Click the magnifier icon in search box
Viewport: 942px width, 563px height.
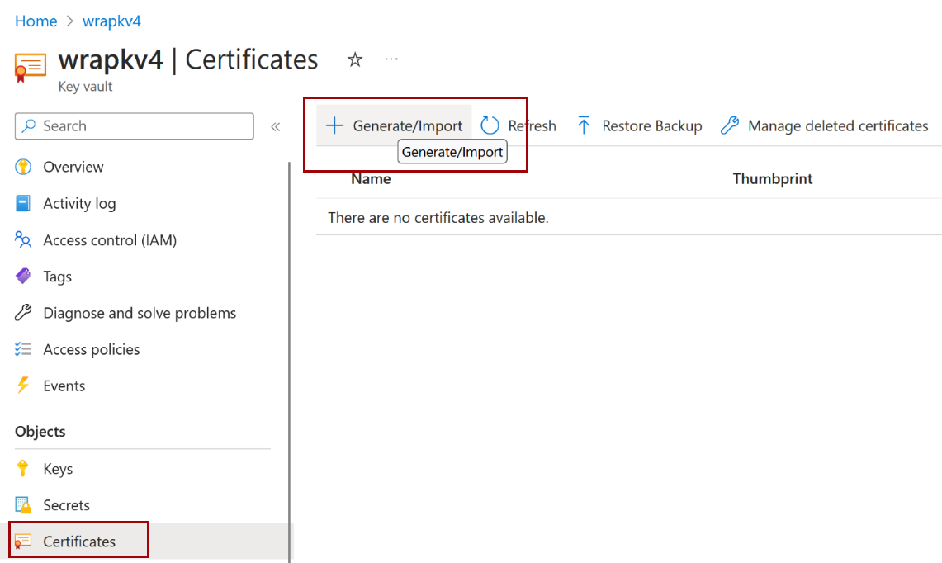pyautogui.click(x=28, y=125)
